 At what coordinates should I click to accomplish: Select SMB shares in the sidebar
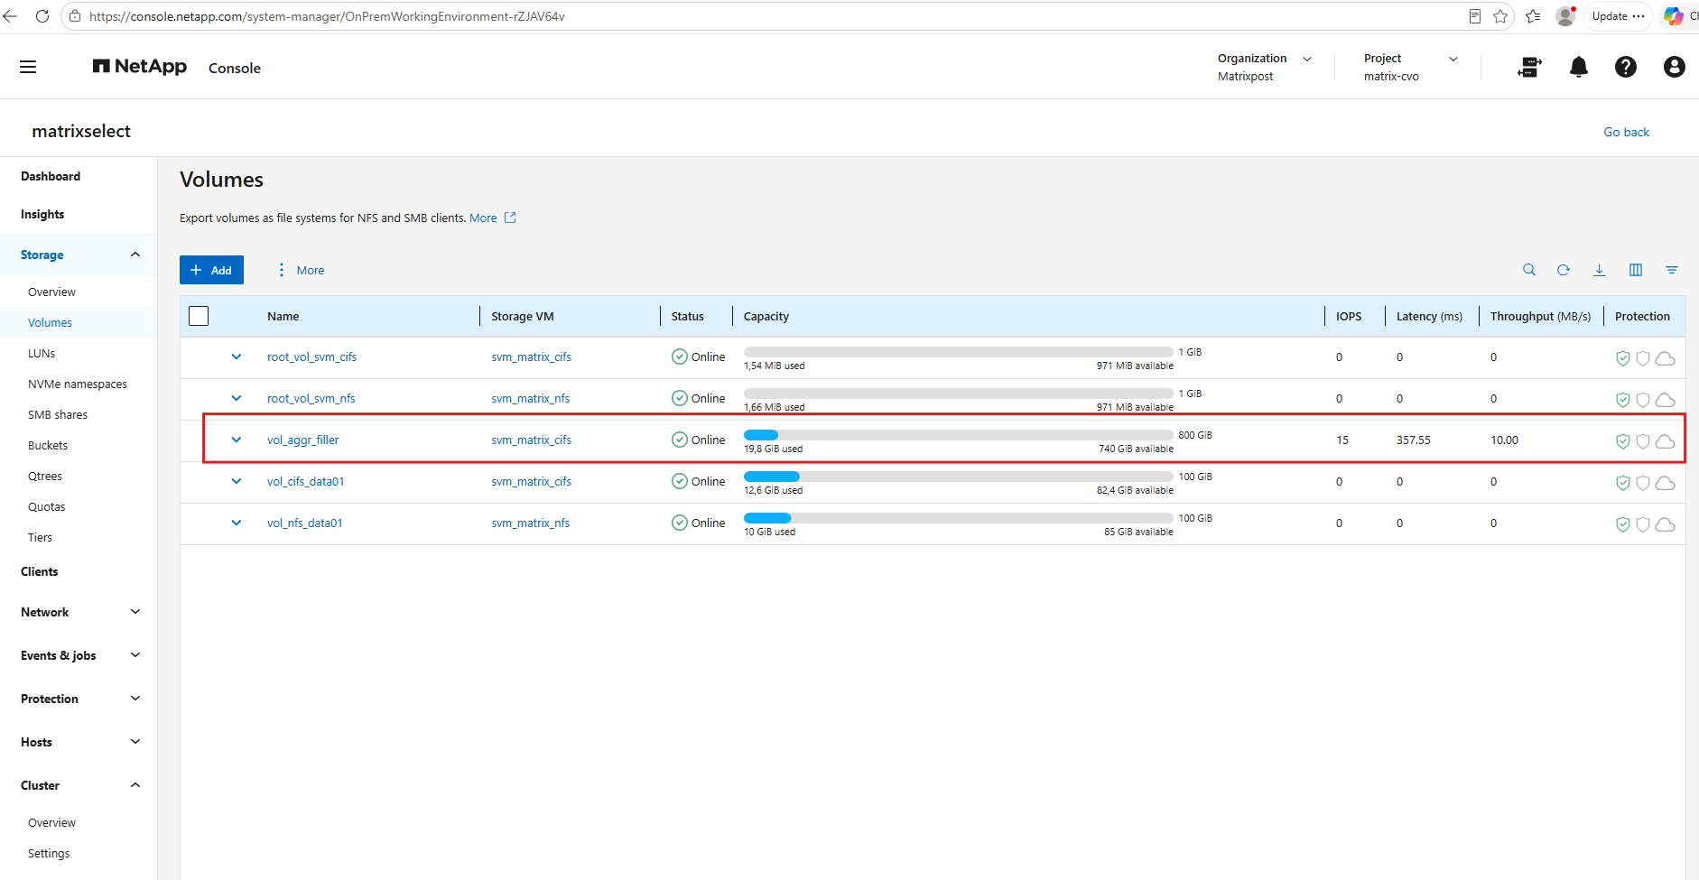[x=58, y=414]
